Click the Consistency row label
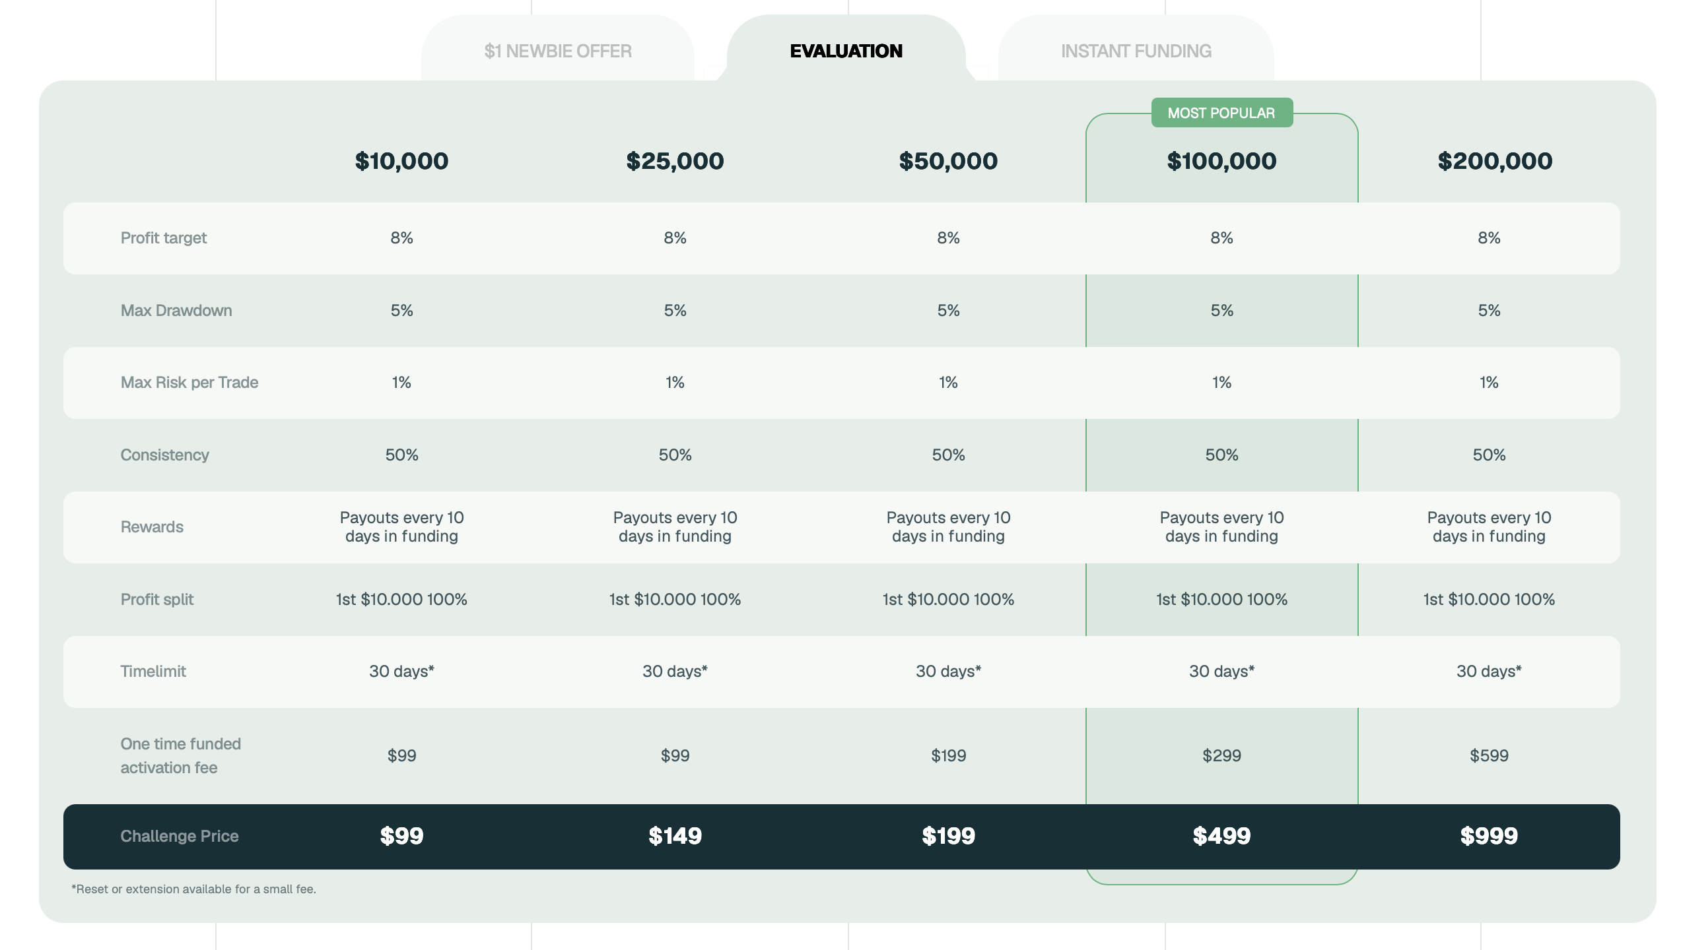The image size is (1681, 950). point(164,455)
